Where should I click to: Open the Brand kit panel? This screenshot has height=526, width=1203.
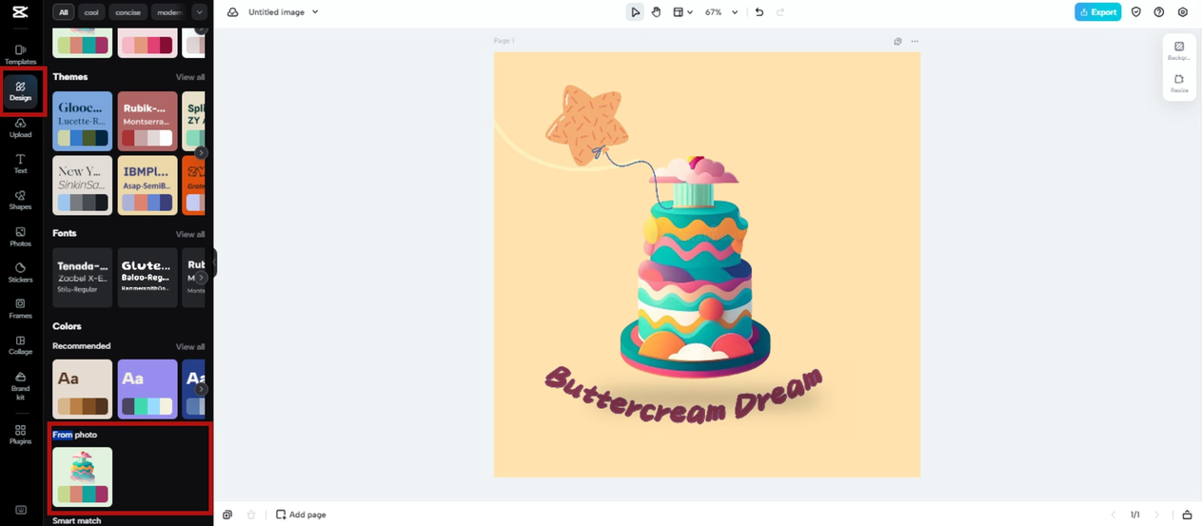pos(20,385)
